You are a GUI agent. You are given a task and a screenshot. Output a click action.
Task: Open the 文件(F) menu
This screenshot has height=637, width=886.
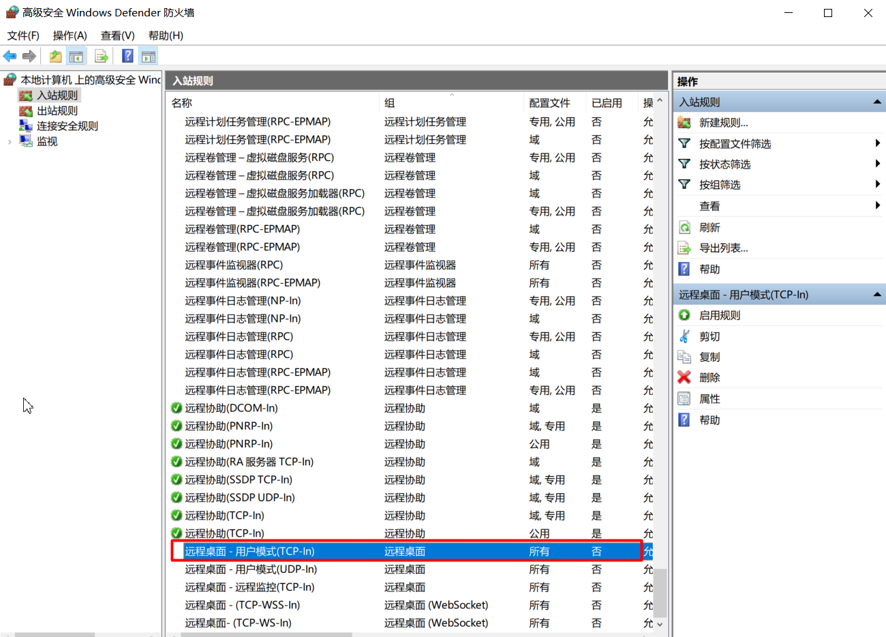pos(23,35)
